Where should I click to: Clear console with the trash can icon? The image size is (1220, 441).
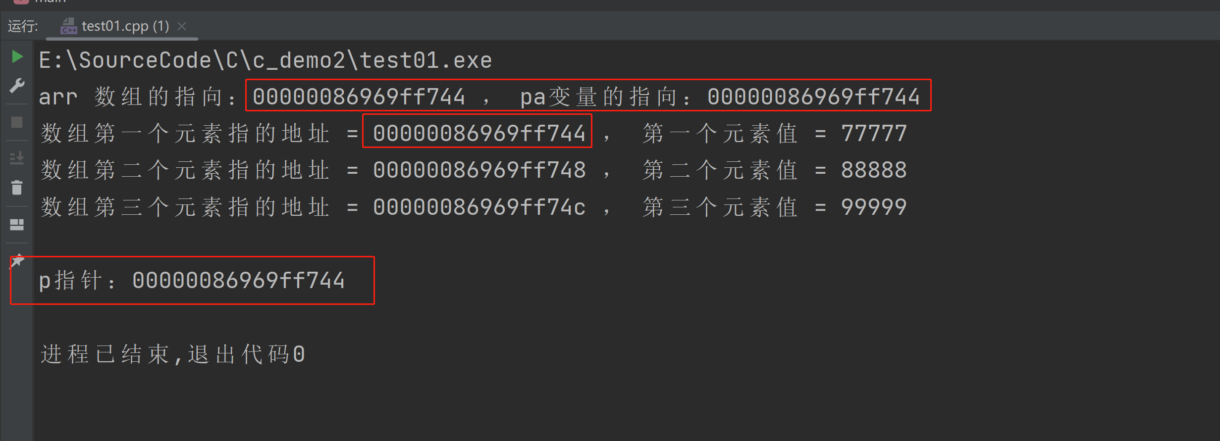(17, 188)
